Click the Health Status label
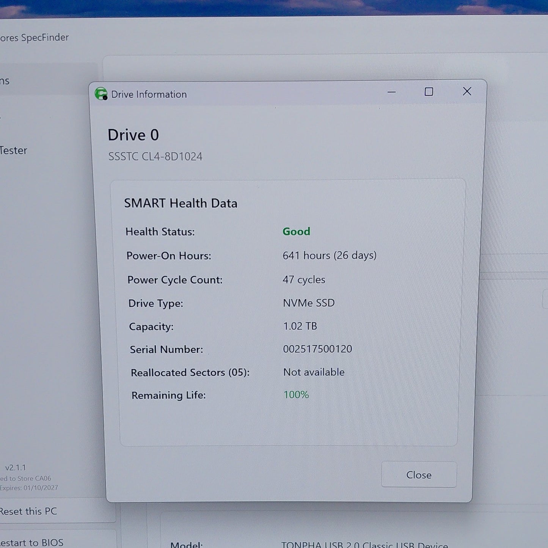Image resolution: width=548 pixels, height=548 pixels. coord(160,232)
